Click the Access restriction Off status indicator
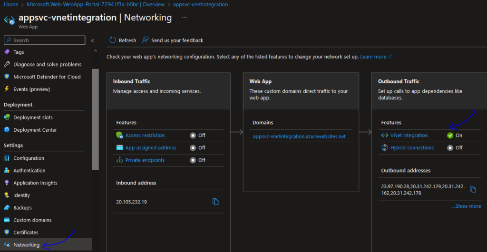The height and width of the screenshot is (252, 487). point(197,136)
